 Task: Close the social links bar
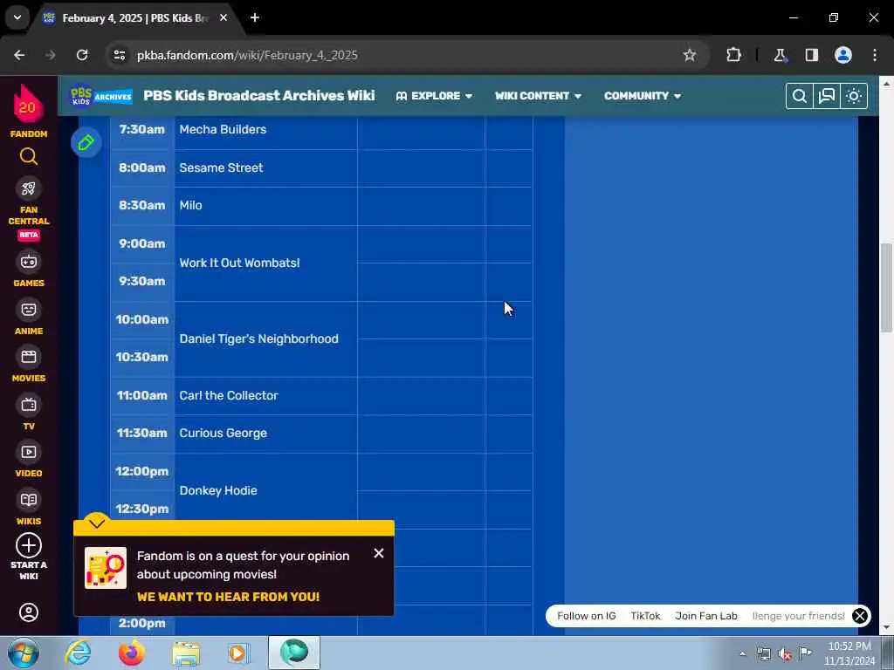(860, 616)
